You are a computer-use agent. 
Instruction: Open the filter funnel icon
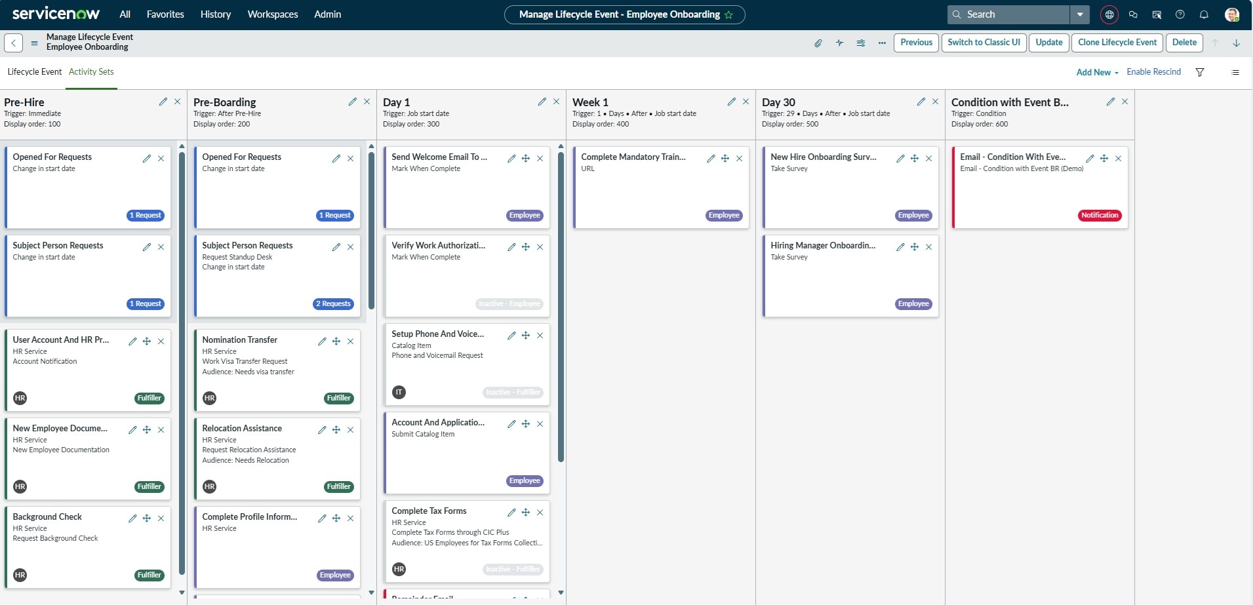click(x=1200, y=72)
